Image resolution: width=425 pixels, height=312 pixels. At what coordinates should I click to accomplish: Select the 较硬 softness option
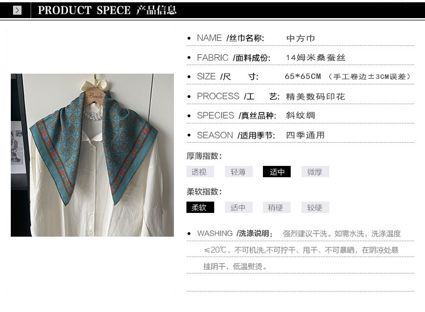[315, 207]
